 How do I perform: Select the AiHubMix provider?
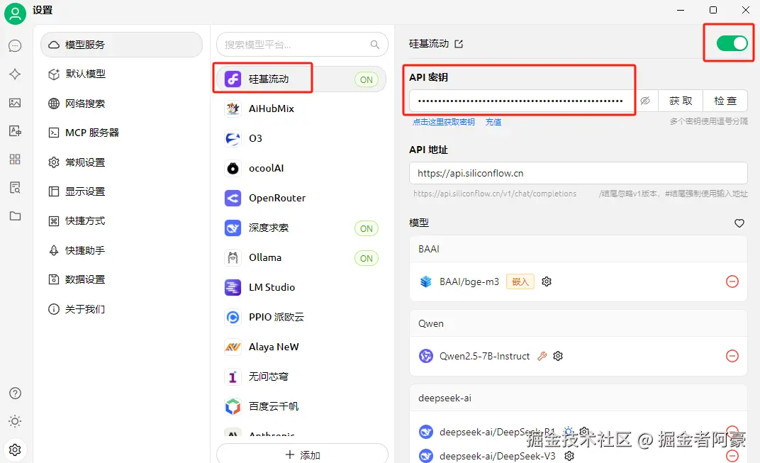click(301, 108)
